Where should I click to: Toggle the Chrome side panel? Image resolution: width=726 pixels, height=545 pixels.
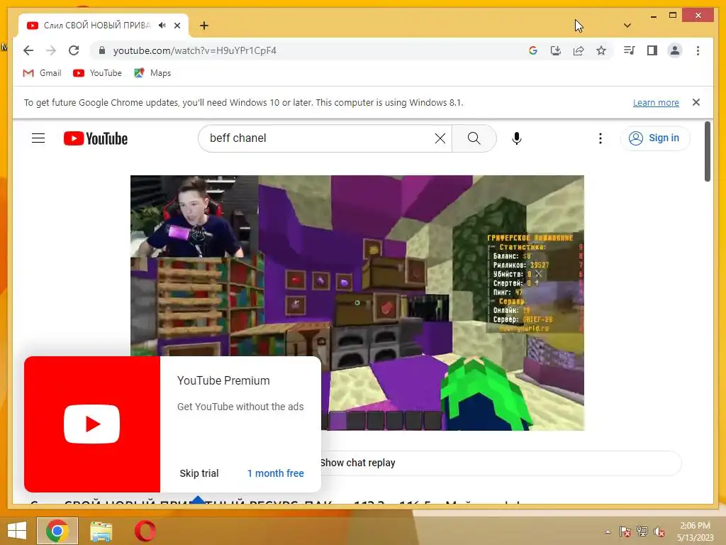[x=652, y=50]
